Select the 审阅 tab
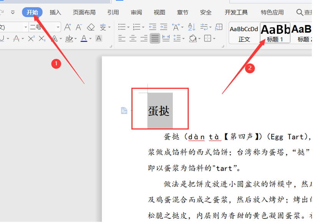 [x=136, y=13]
